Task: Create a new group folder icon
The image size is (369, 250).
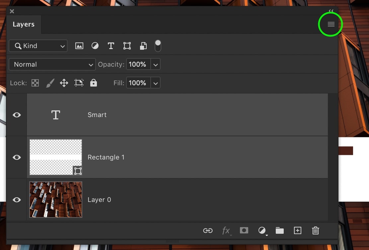Action: (279, 230)
